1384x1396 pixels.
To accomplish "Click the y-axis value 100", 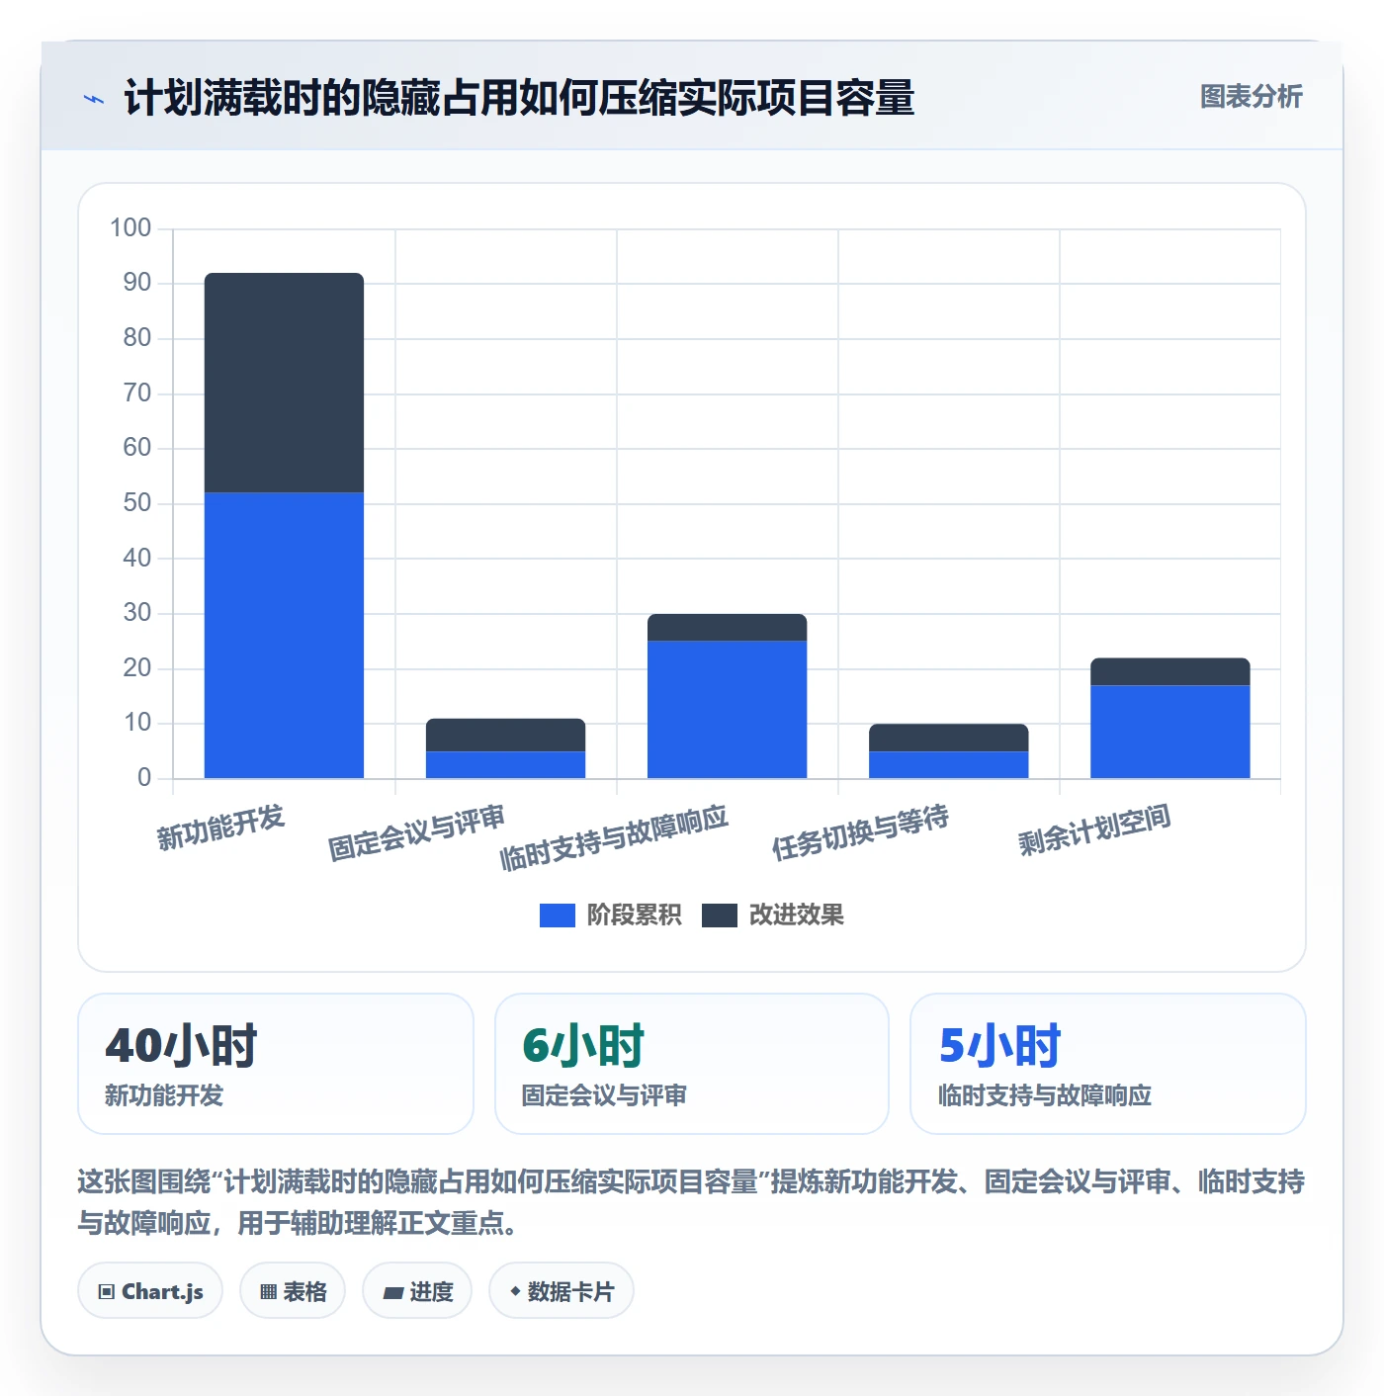I will click(130, 228).
